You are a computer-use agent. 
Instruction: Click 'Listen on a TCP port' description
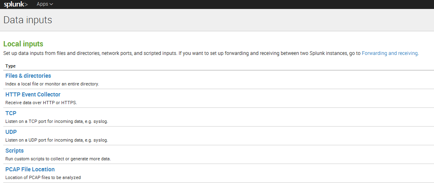(x=56, y=121)
